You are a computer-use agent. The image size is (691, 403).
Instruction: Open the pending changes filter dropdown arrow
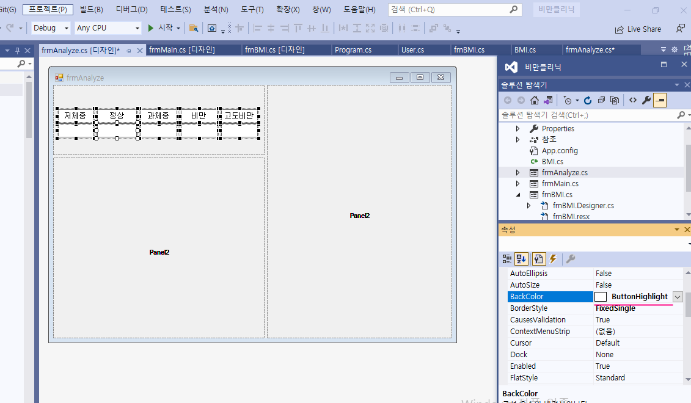577,101
